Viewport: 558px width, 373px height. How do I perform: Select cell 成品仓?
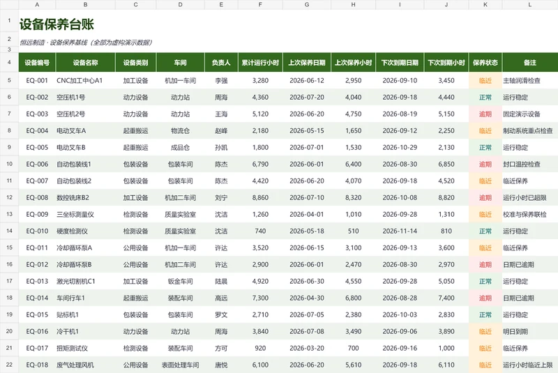(x=180, y=147)
